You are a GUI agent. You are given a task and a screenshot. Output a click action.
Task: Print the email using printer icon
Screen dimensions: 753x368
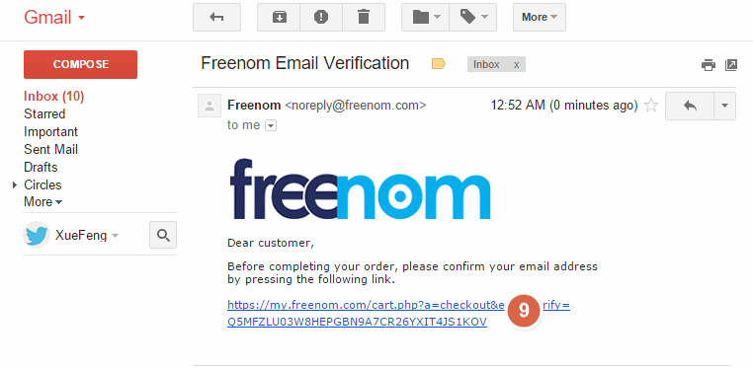tap(709, 65)
